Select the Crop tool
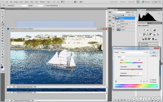This screenshot has width=163, height=102. [3, 22]
